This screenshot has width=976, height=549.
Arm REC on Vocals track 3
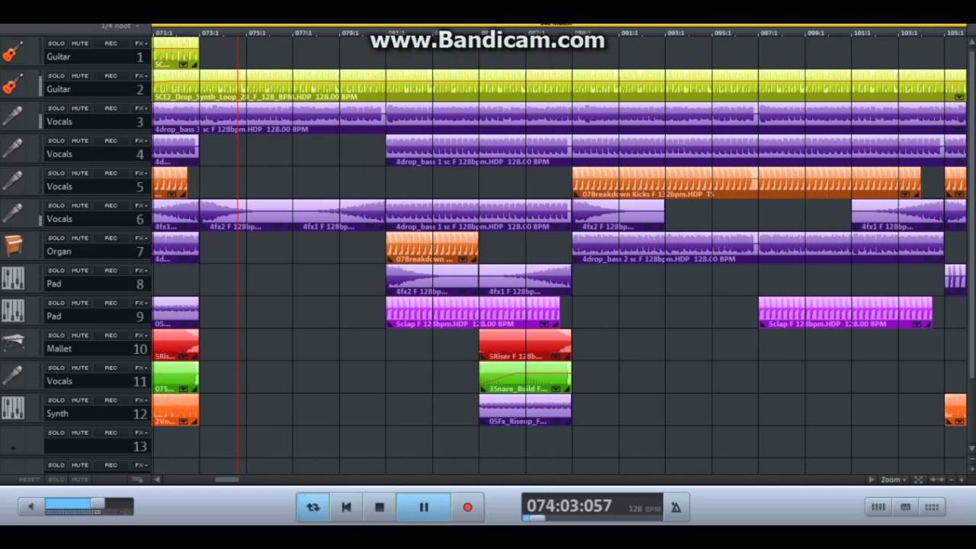click(x=111, y=108)
